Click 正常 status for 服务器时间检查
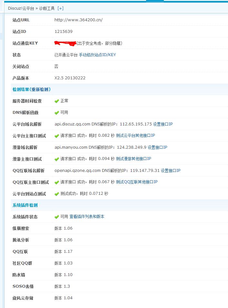This screenshot has height=308, width=228. click(x=64, y=101)
